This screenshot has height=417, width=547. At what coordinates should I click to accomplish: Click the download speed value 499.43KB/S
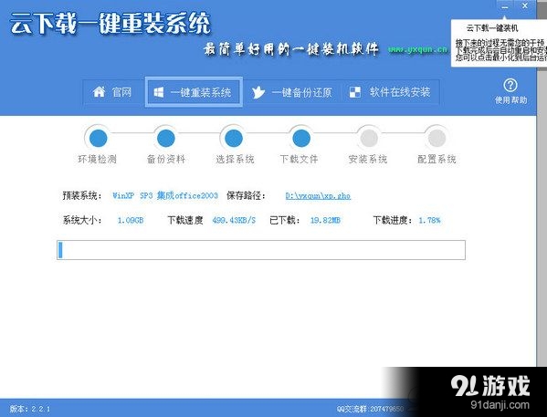point(234,220)
